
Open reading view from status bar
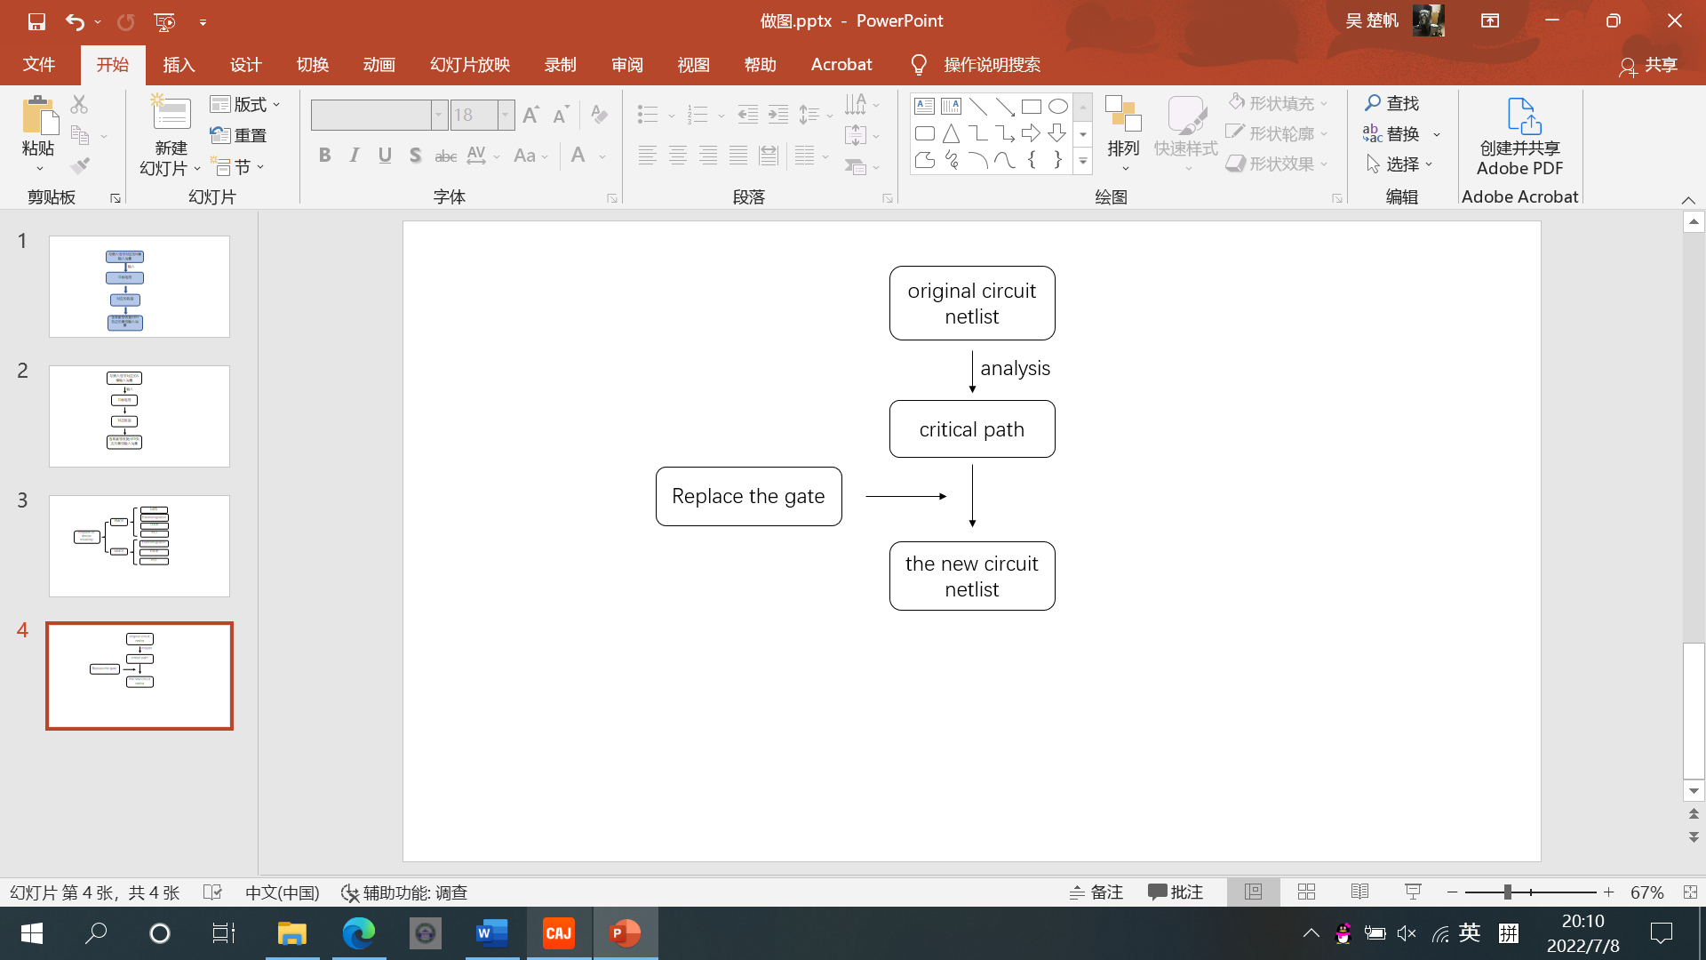pos(1359,892)
